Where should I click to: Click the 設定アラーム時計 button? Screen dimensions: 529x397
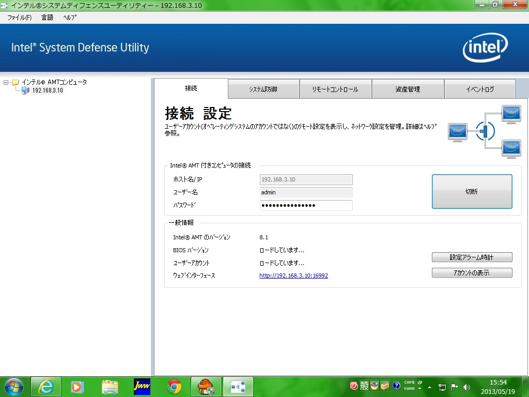pyautogui.click(x=472, y=257)
